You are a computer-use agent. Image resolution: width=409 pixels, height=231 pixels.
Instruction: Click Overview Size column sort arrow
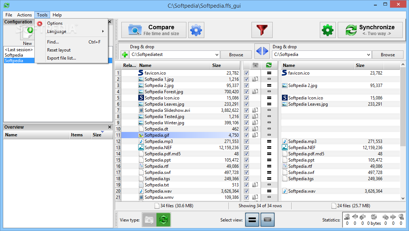(102, 132)
